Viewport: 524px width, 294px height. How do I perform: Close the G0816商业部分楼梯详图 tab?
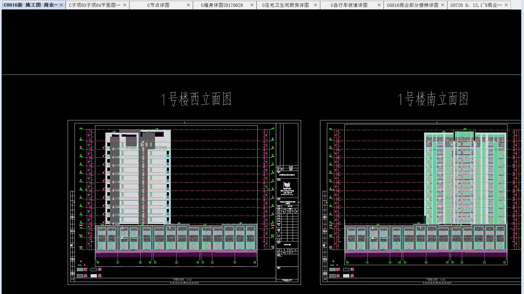pyautogui.click(x=443, y=5)
